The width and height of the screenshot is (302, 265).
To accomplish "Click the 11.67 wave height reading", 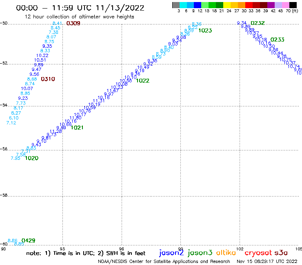I will [x=113, y=91].
